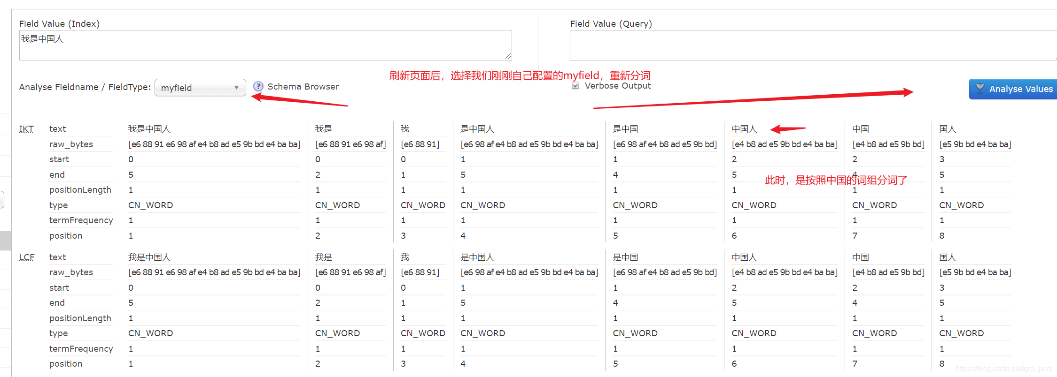Click the Field Value (Query) label

pyautogui.click(x=611, y=23)
